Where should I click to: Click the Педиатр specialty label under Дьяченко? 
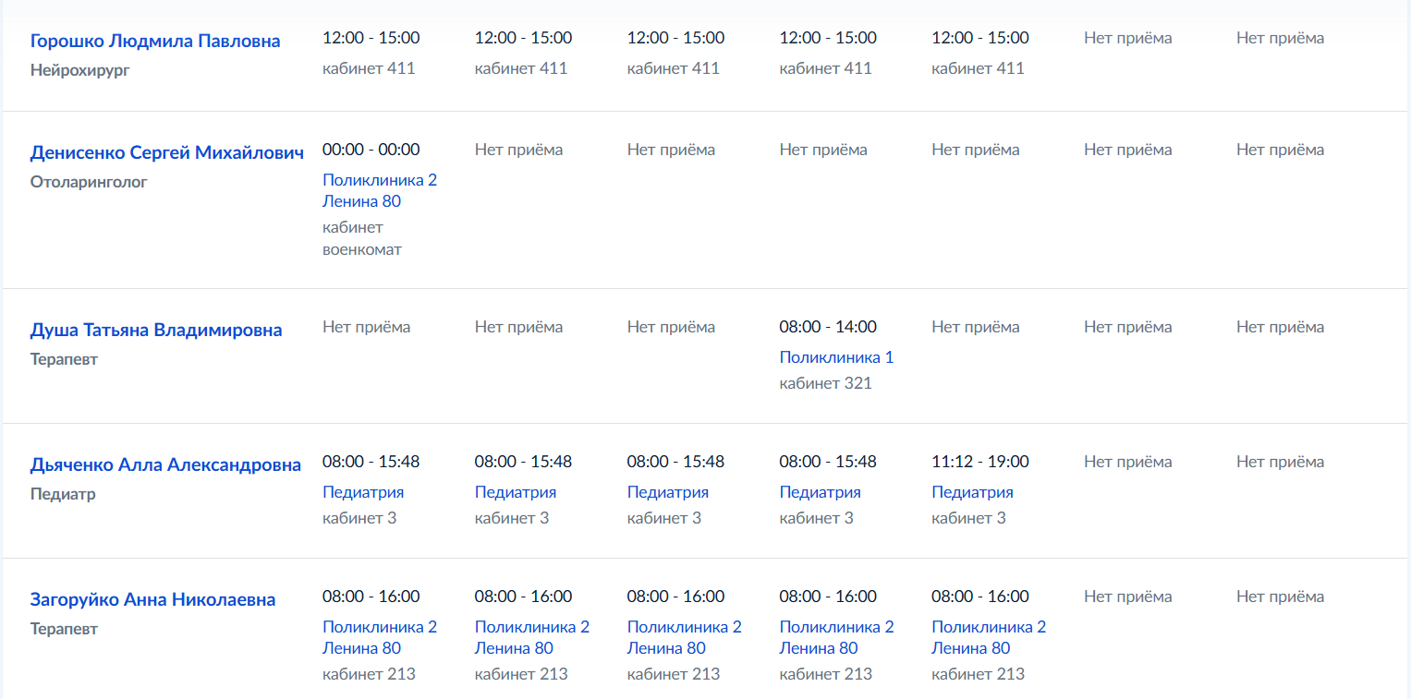tap(63, 494)
